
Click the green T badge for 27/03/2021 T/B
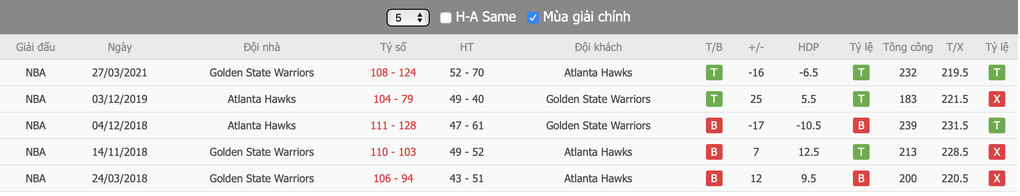[714, 73]
